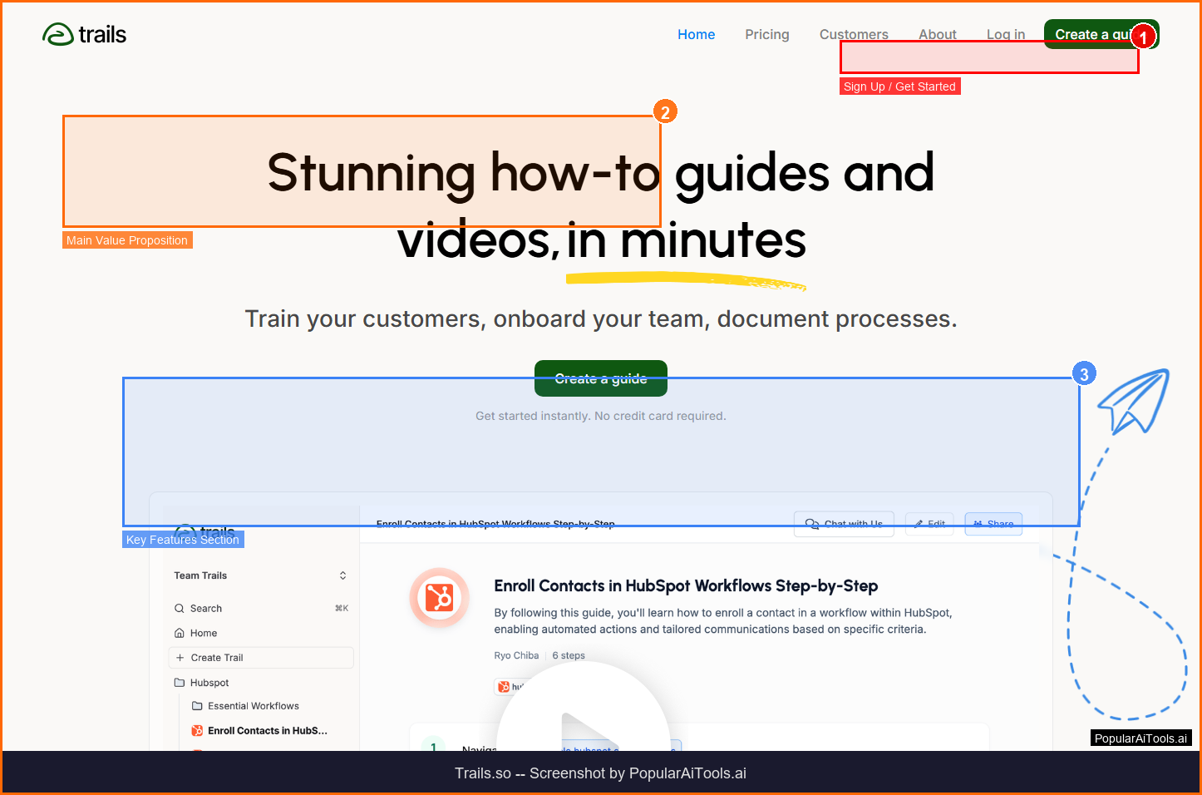The width and height of the screenshot is (1202, 795).
Task: Click the search magnifier icon in the sidebar
Action: (179, 609)
